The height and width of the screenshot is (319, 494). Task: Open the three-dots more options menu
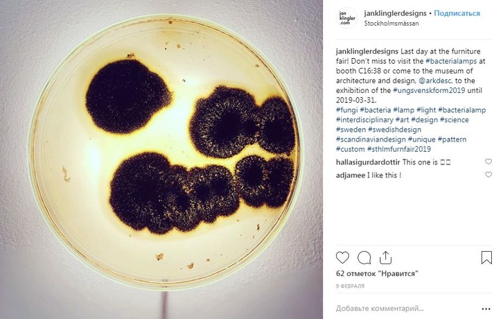(x=486, y=309)
